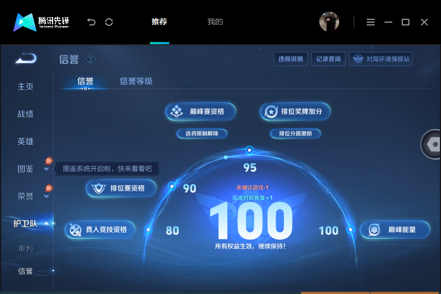Screen dimensions: 441x294
Task: Go to 主页 in sidebar
Action: pyautogui.click(x=25, y=87)
